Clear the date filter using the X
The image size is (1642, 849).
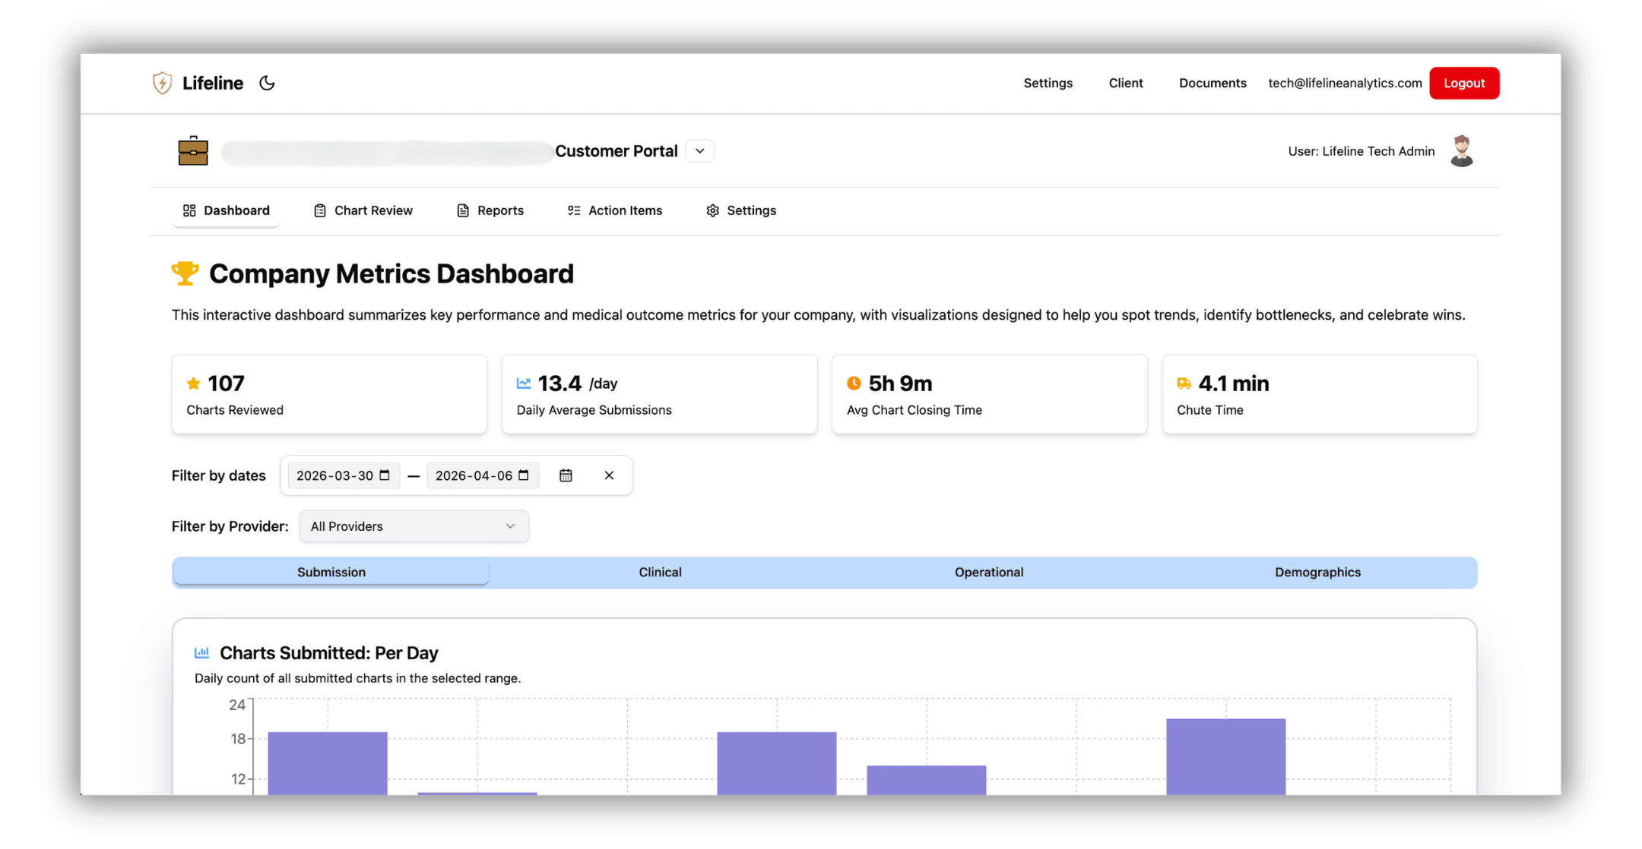[609, 475]
